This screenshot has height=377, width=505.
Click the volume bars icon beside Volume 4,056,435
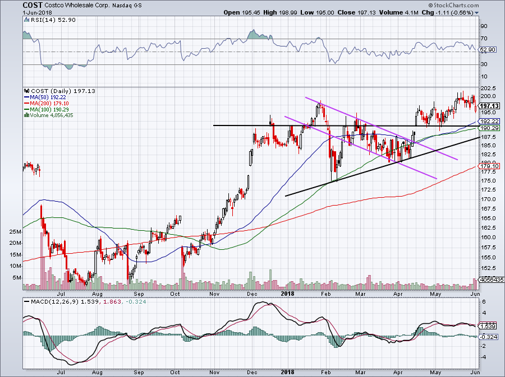point(27,115)
